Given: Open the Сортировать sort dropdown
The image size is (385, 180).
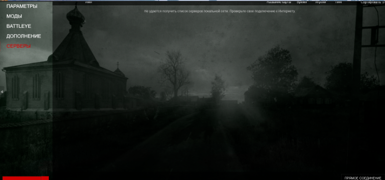Looking at the screenshot, I should tap(372, 2).
